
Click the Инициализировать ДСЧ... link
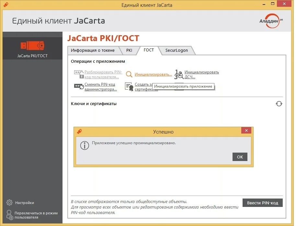(202, 74)
